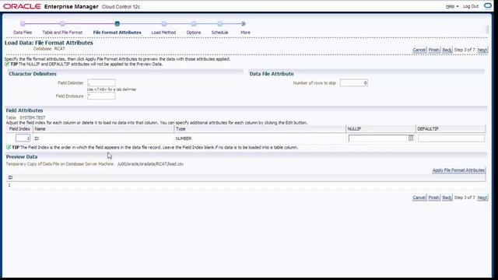Focus the Field Index box for ID
The image size is (498, 280).
pyautogui.click(x=23, y=138)
